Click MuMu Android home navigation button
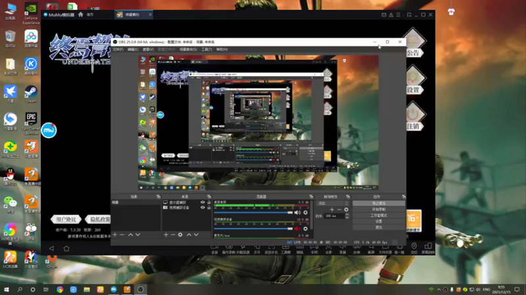Viewport: 526px width, 295px height. tap(66, 248)
